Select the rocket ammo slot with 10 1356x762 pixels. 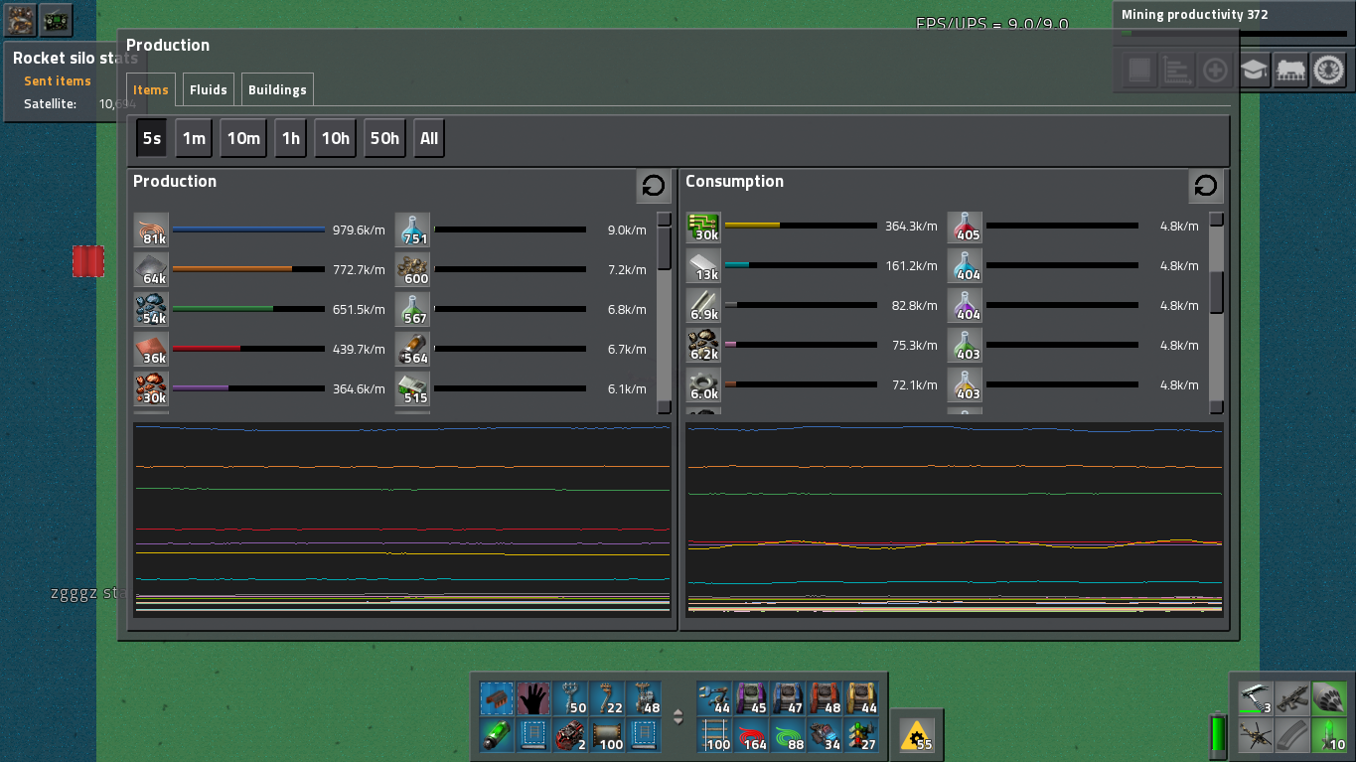pyautogui.click(x=1330, y=735)
